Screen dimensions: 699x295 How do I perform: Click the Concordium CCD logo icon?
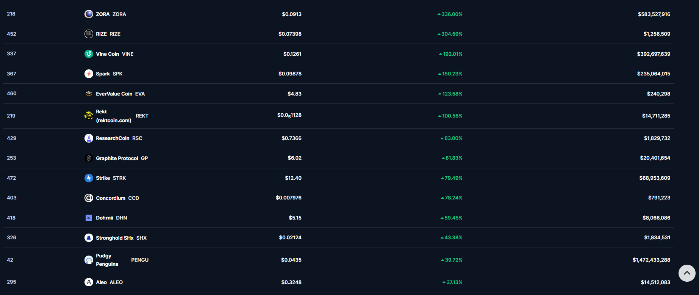[89, 198]
